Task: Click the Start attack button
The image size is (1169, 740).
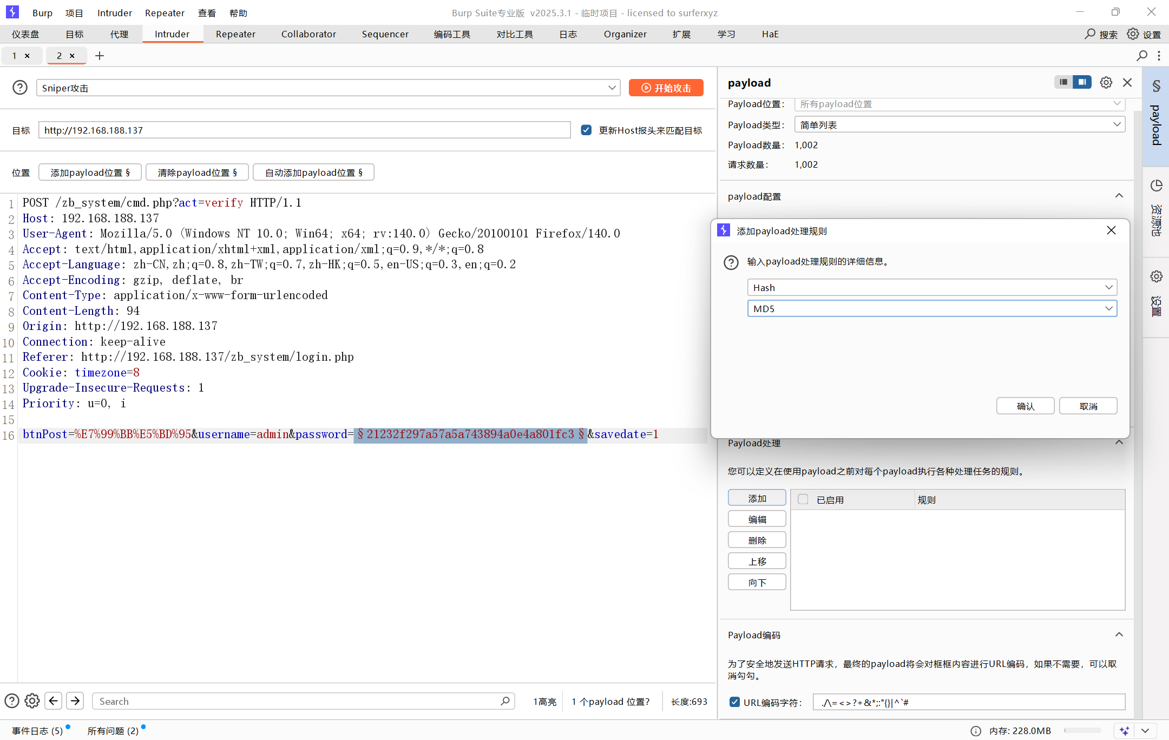Action: 666,88
